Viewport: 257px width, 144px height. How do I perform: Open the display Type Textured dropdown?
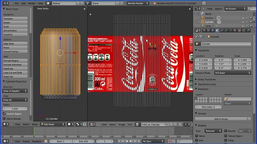[x=213, y=131]
